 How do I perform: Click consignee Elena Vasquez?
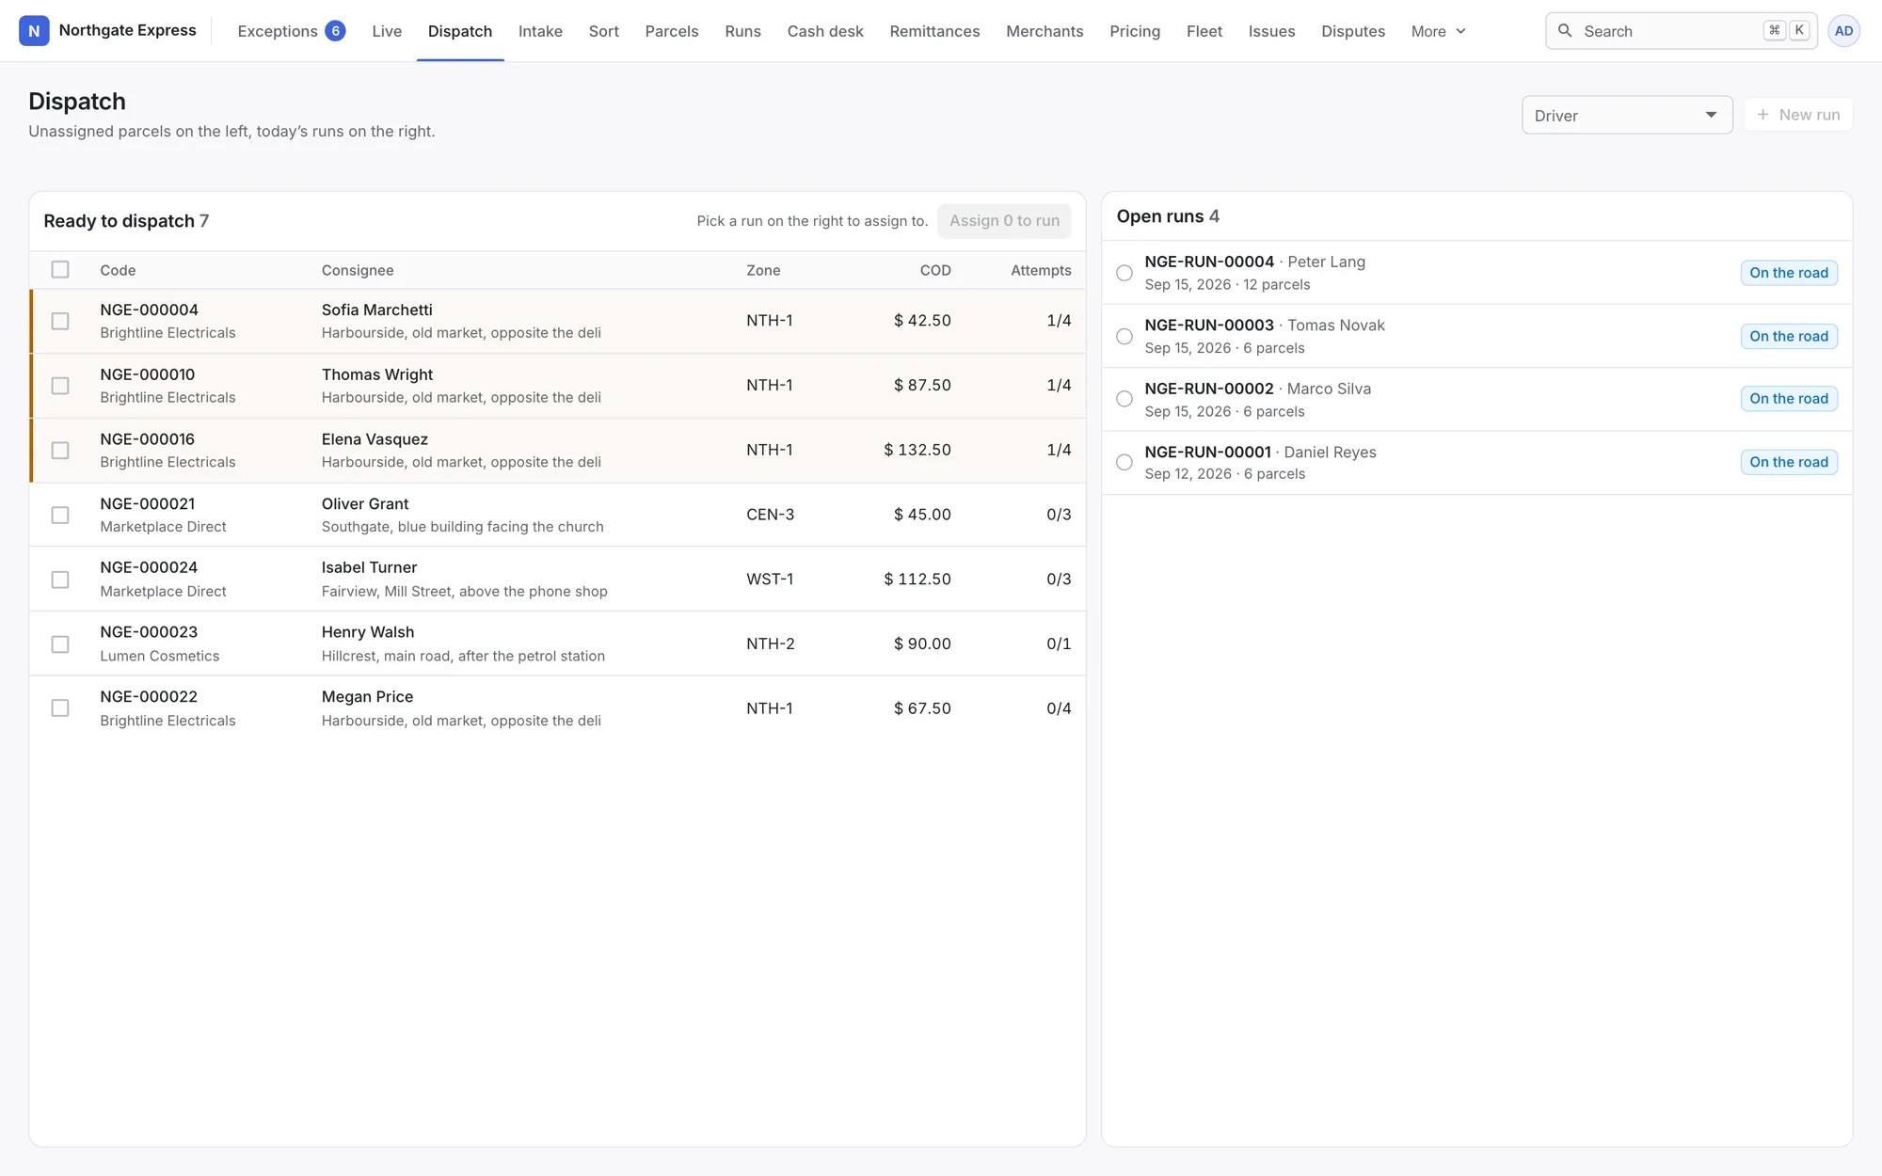point(375,439)
